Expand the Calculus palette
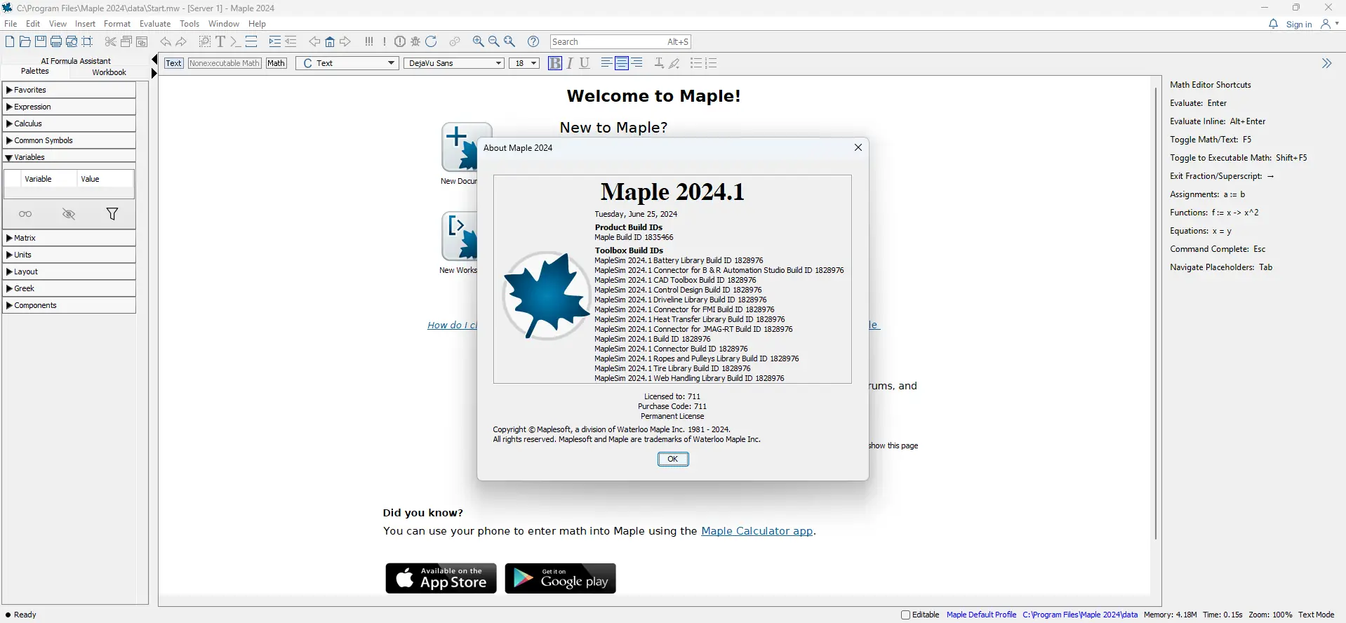 coord(69,123)
